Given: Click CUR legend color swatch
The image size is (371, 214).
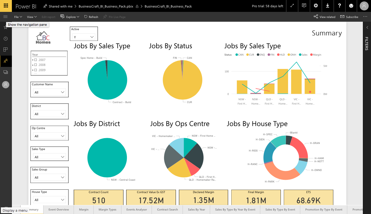Looking at the screenshot, I should coord(248,55).
